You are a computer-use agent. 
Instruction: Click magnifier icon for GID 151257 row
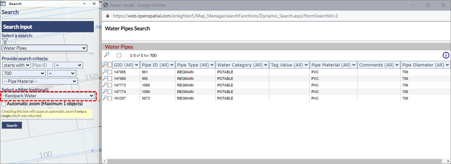click(x=105, y=98)
